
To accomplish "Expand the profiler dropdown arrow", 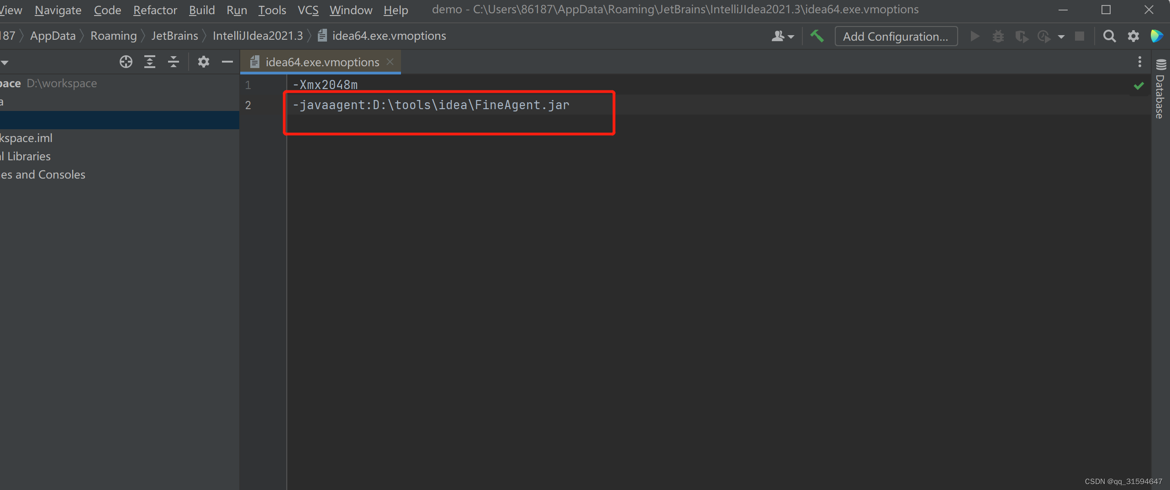I will click(1061, 37).
